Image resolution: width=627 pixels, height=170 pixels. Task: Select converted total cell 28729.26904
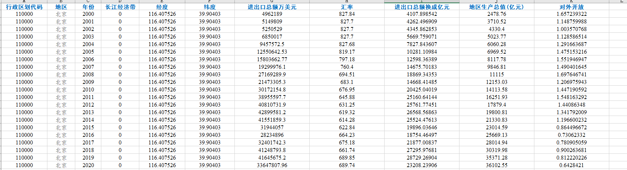coord(422,158)
